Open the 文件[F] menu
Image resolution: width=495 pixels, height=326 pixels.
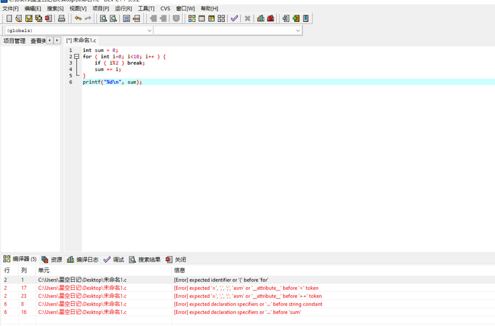pos(11,8)
